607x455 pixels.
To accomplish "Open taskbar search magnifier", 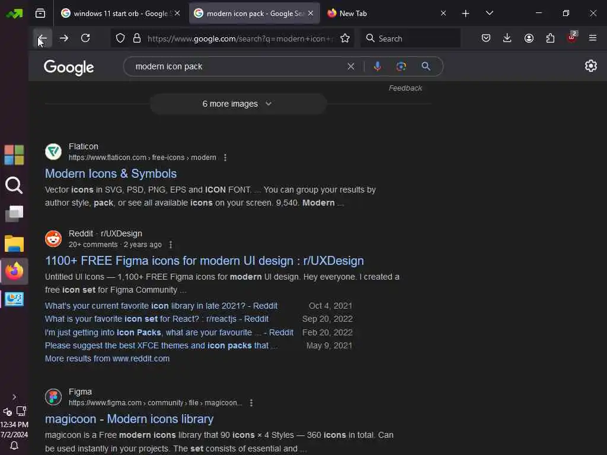I will click(x=14, y=185).
